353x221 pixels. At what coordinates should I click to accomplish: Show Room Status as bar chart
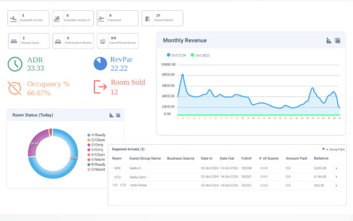(111, 115)
